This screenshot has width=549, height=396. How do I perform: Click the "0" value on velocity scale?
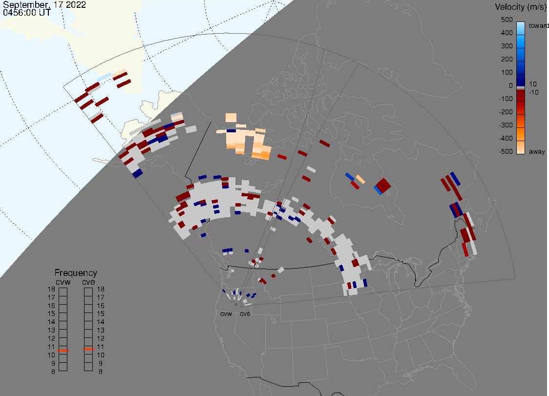point(511,86)
